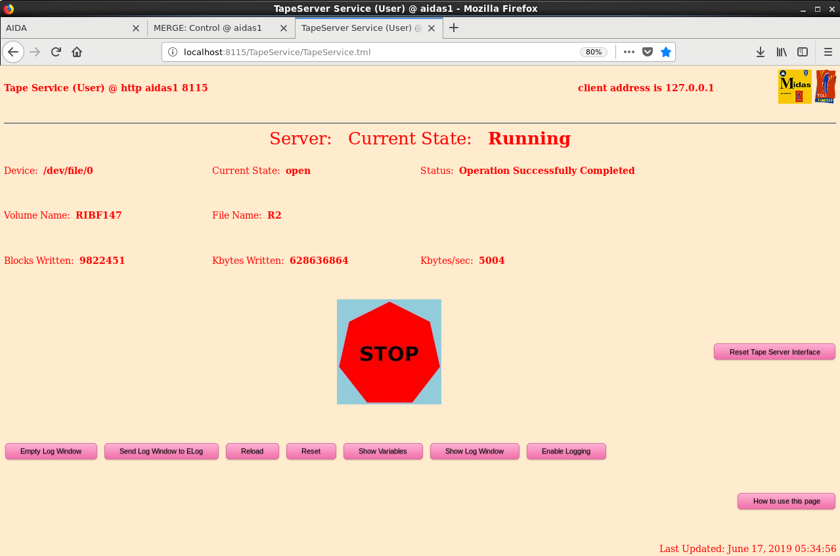Open the Library bookshelf icon
The width and height of the screenshot is (840, 556).
pos(782,52)
